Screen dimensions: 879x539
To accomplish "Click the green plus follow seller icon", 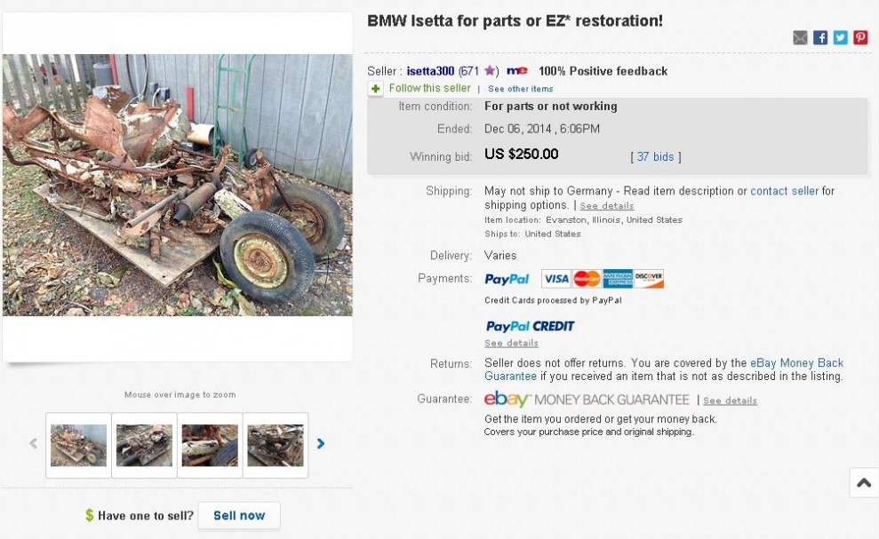I will pos(376,89).
